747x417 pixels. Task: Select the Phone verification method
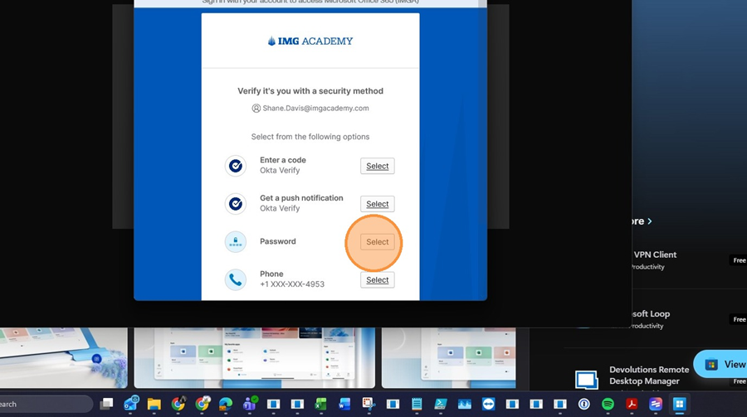click(x=377, y=280)
